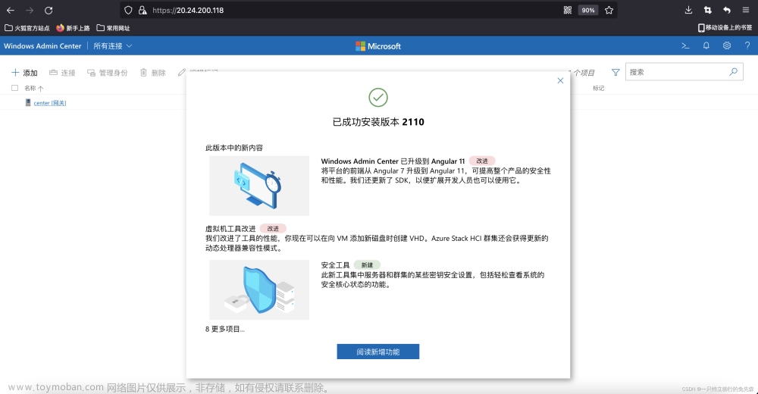
Task: Click the 标记 column header
Action: click(599, 88)
